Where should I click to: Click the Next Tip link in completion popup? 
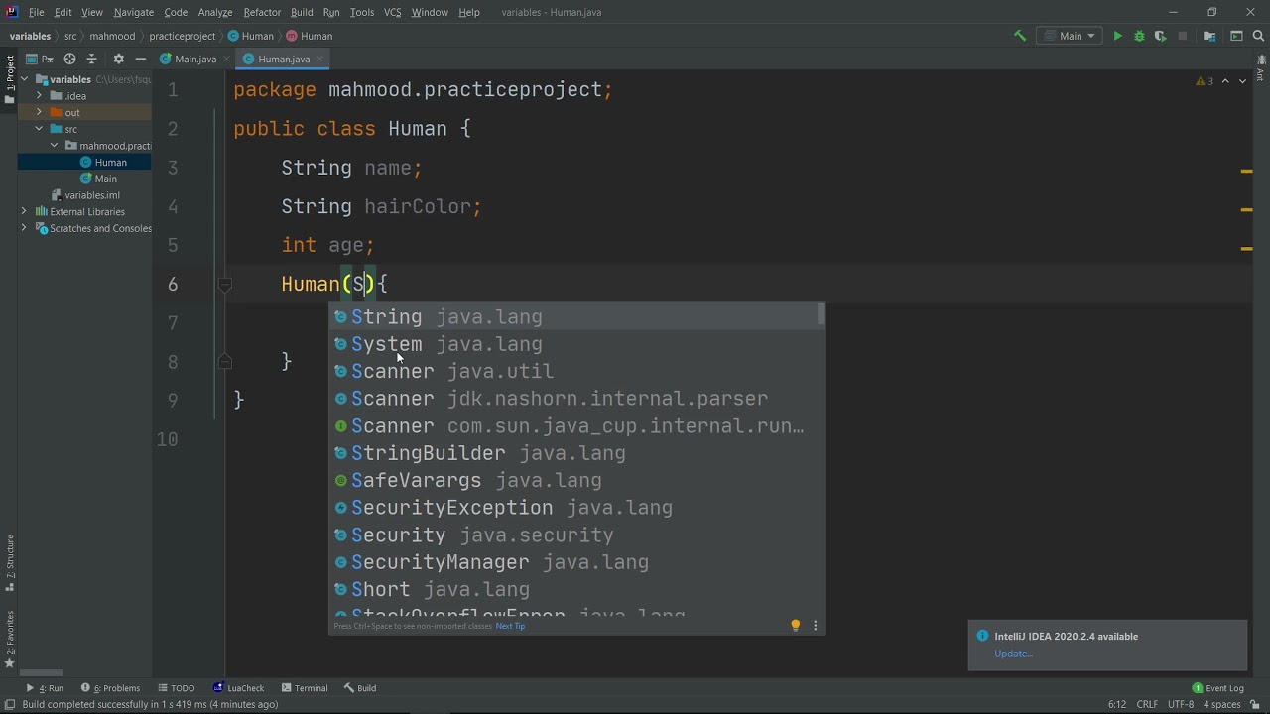pyautogui.click(x=510, y=626)
